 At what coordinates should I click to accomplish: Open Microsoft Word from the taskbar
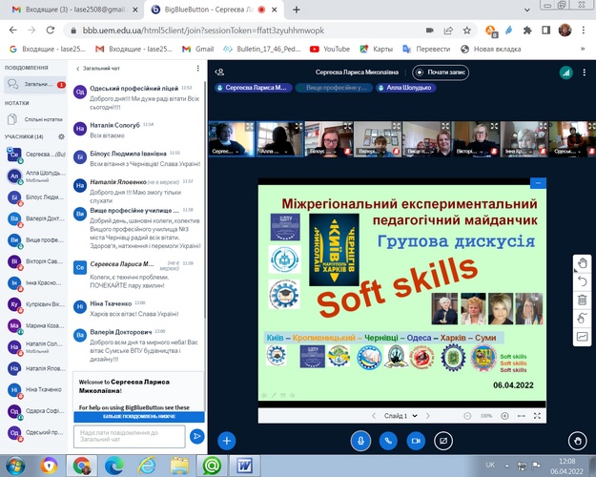[244, 465]
